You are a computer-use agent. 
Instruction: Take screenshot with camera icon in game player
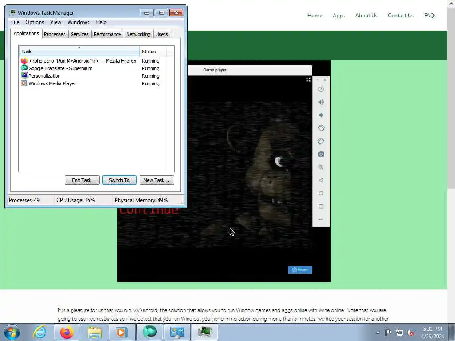click(321, 154)
